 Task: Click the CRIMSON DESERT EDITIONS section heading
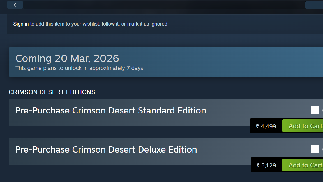52,92
